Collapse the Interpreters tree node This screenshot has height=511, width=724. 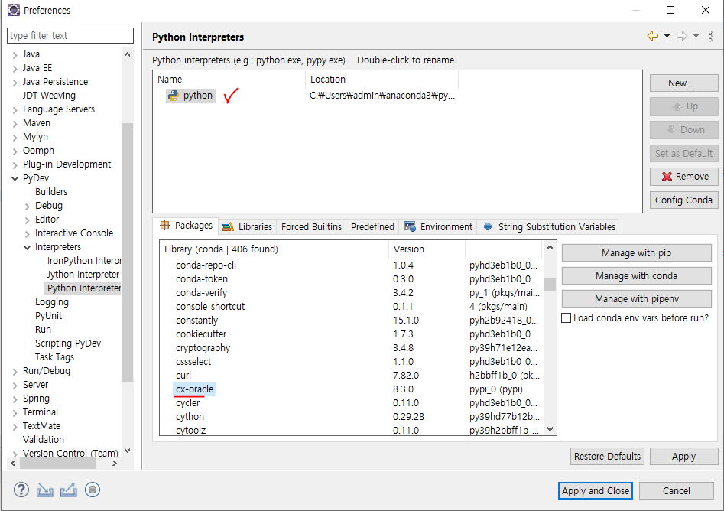coord(28,247)
